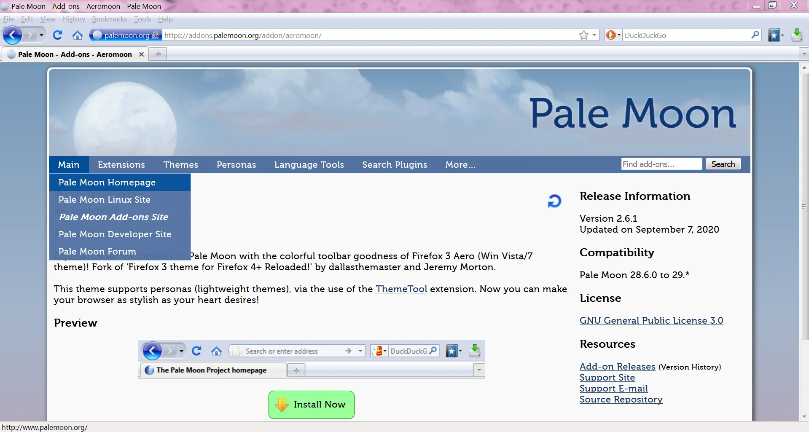Open a new tab with the plus button

coord(158,54)
